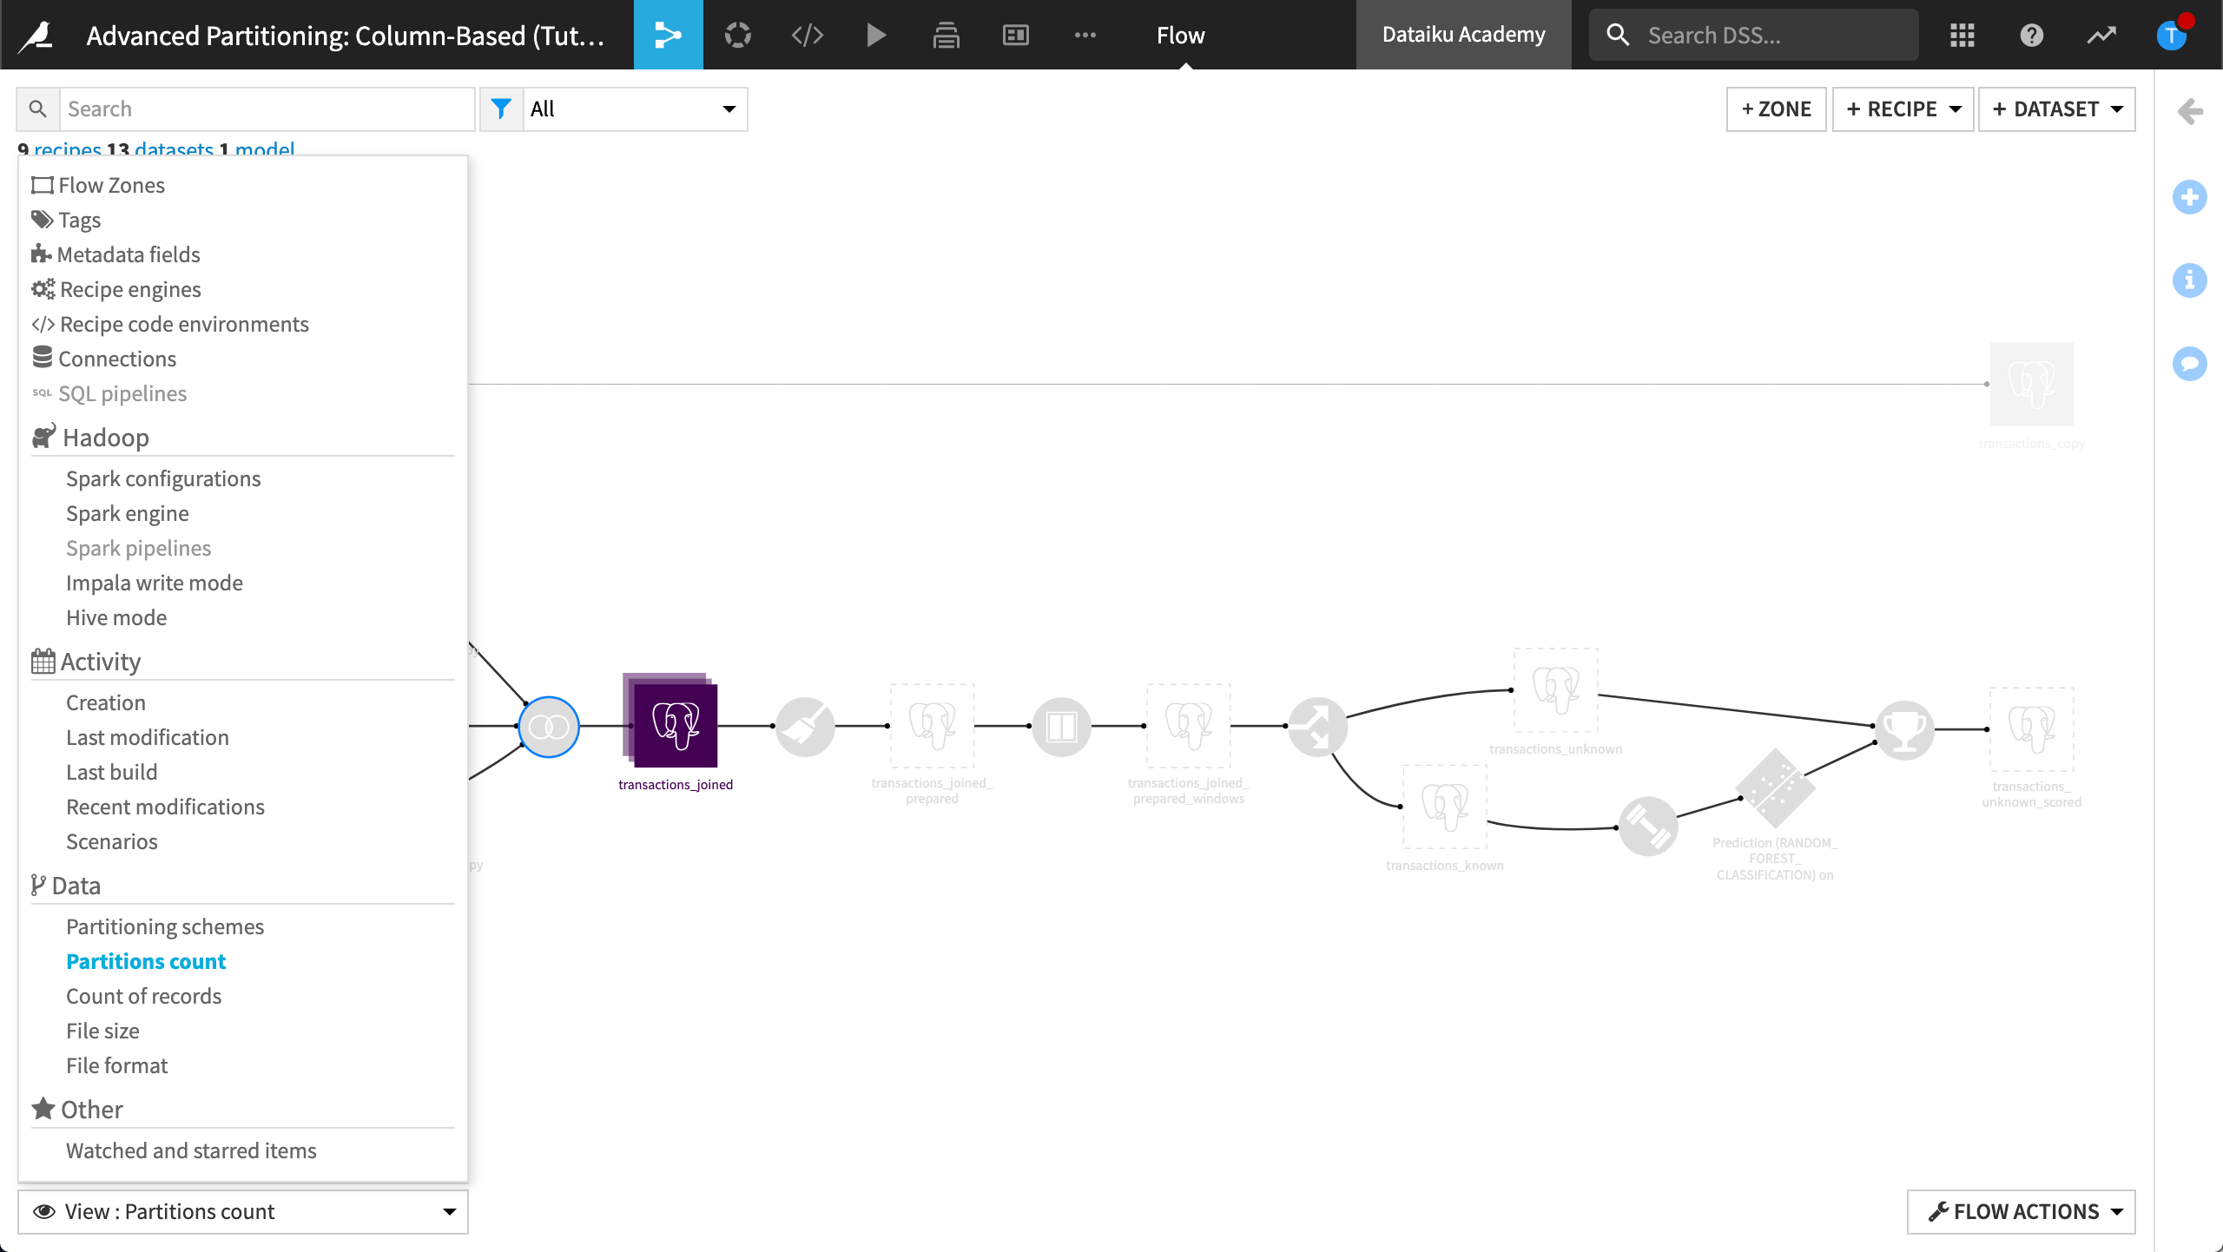Click the + ZONE button

[x=1776, y=109]
